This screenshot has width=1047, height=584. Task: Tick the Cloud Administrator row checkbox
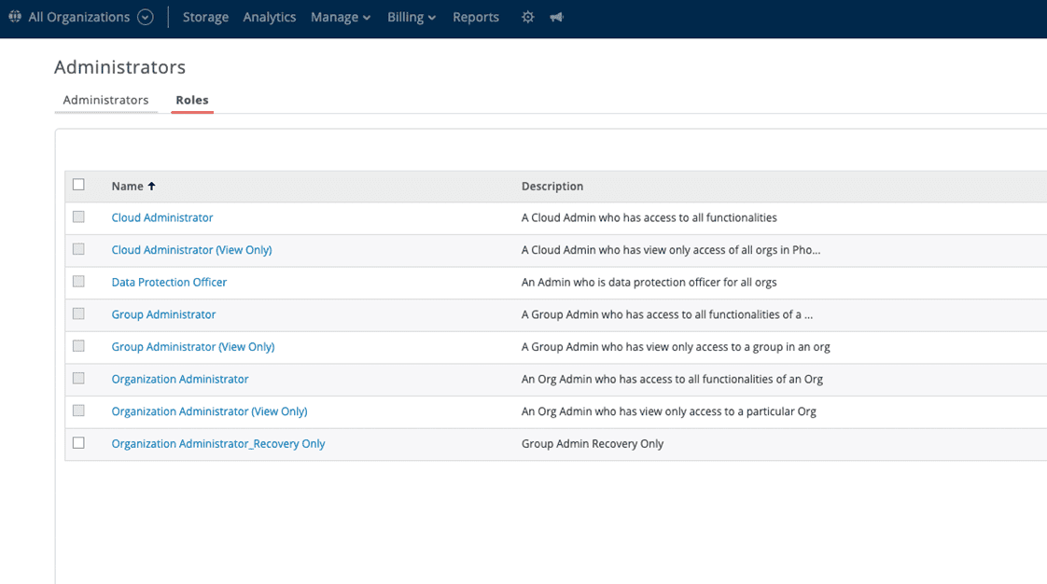coord(78,217)
